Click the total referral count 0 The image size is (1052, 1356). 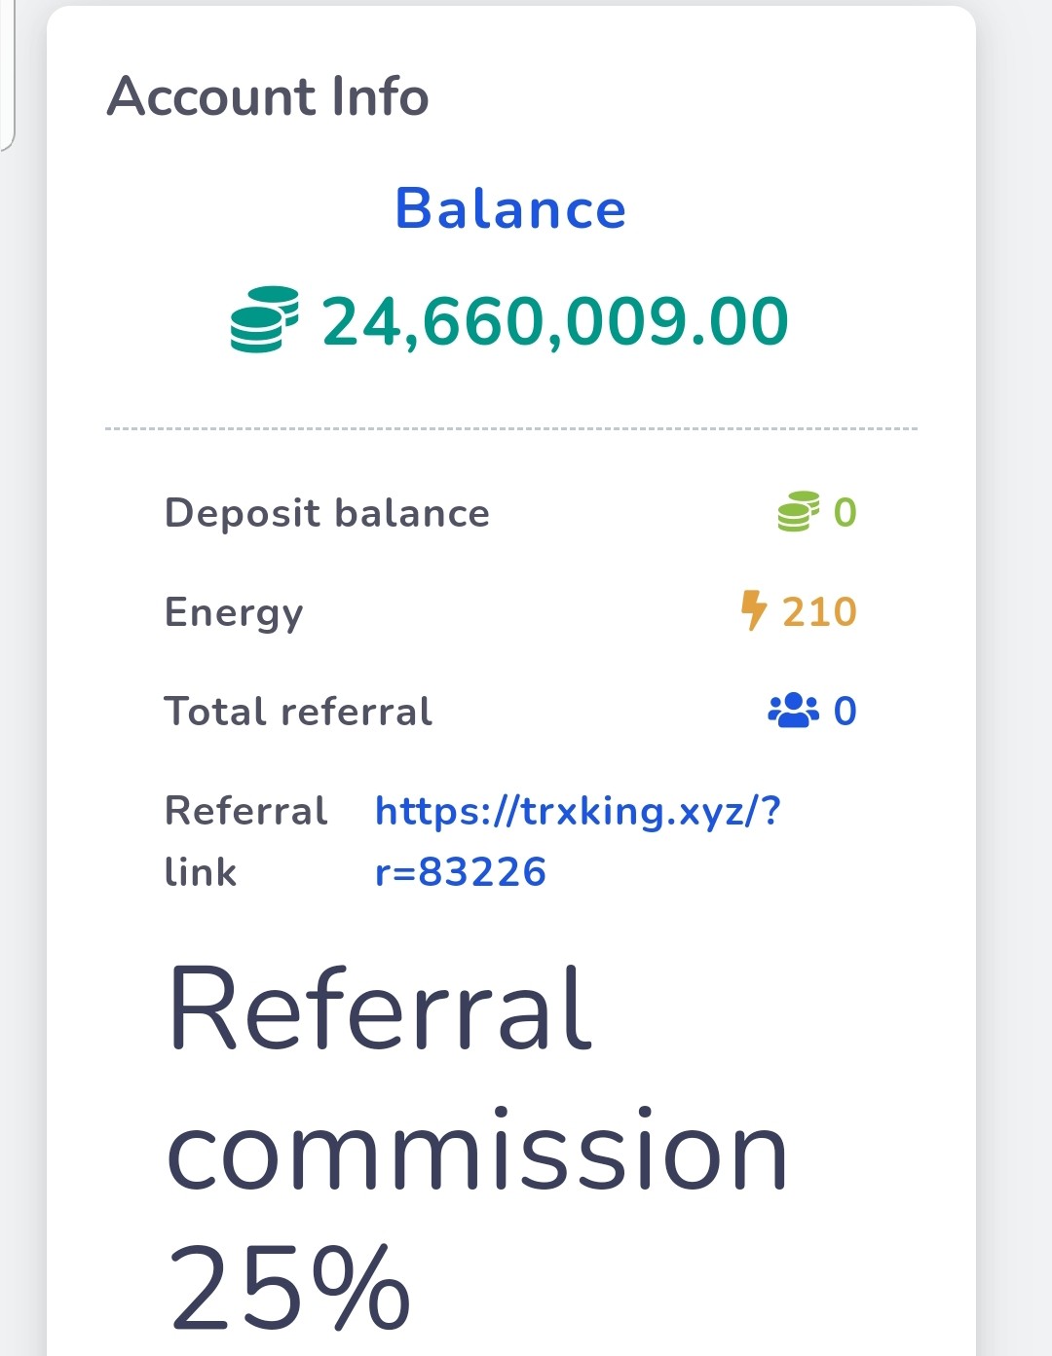click(x=845, y=712)
